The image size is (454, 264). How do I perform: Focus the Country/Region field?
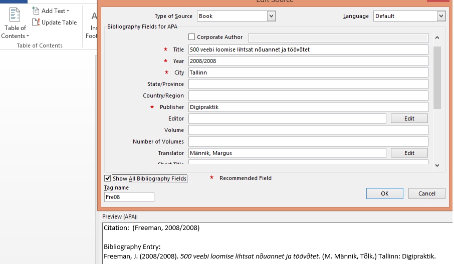(308, 95)
